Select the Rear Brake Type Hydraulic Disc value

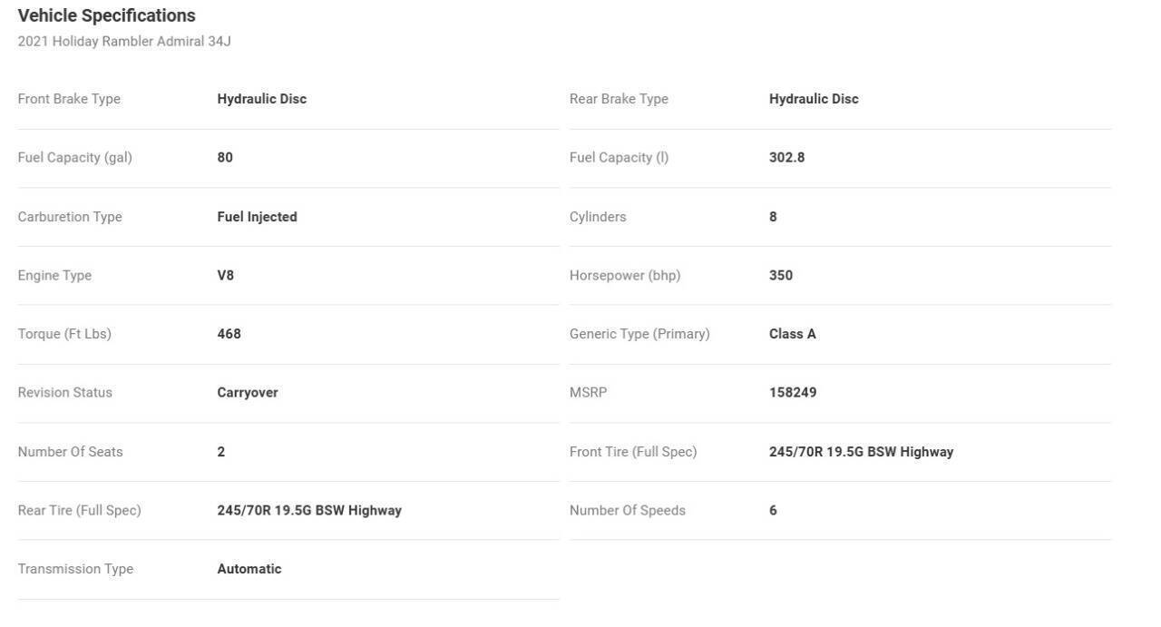tap(814, 99)
